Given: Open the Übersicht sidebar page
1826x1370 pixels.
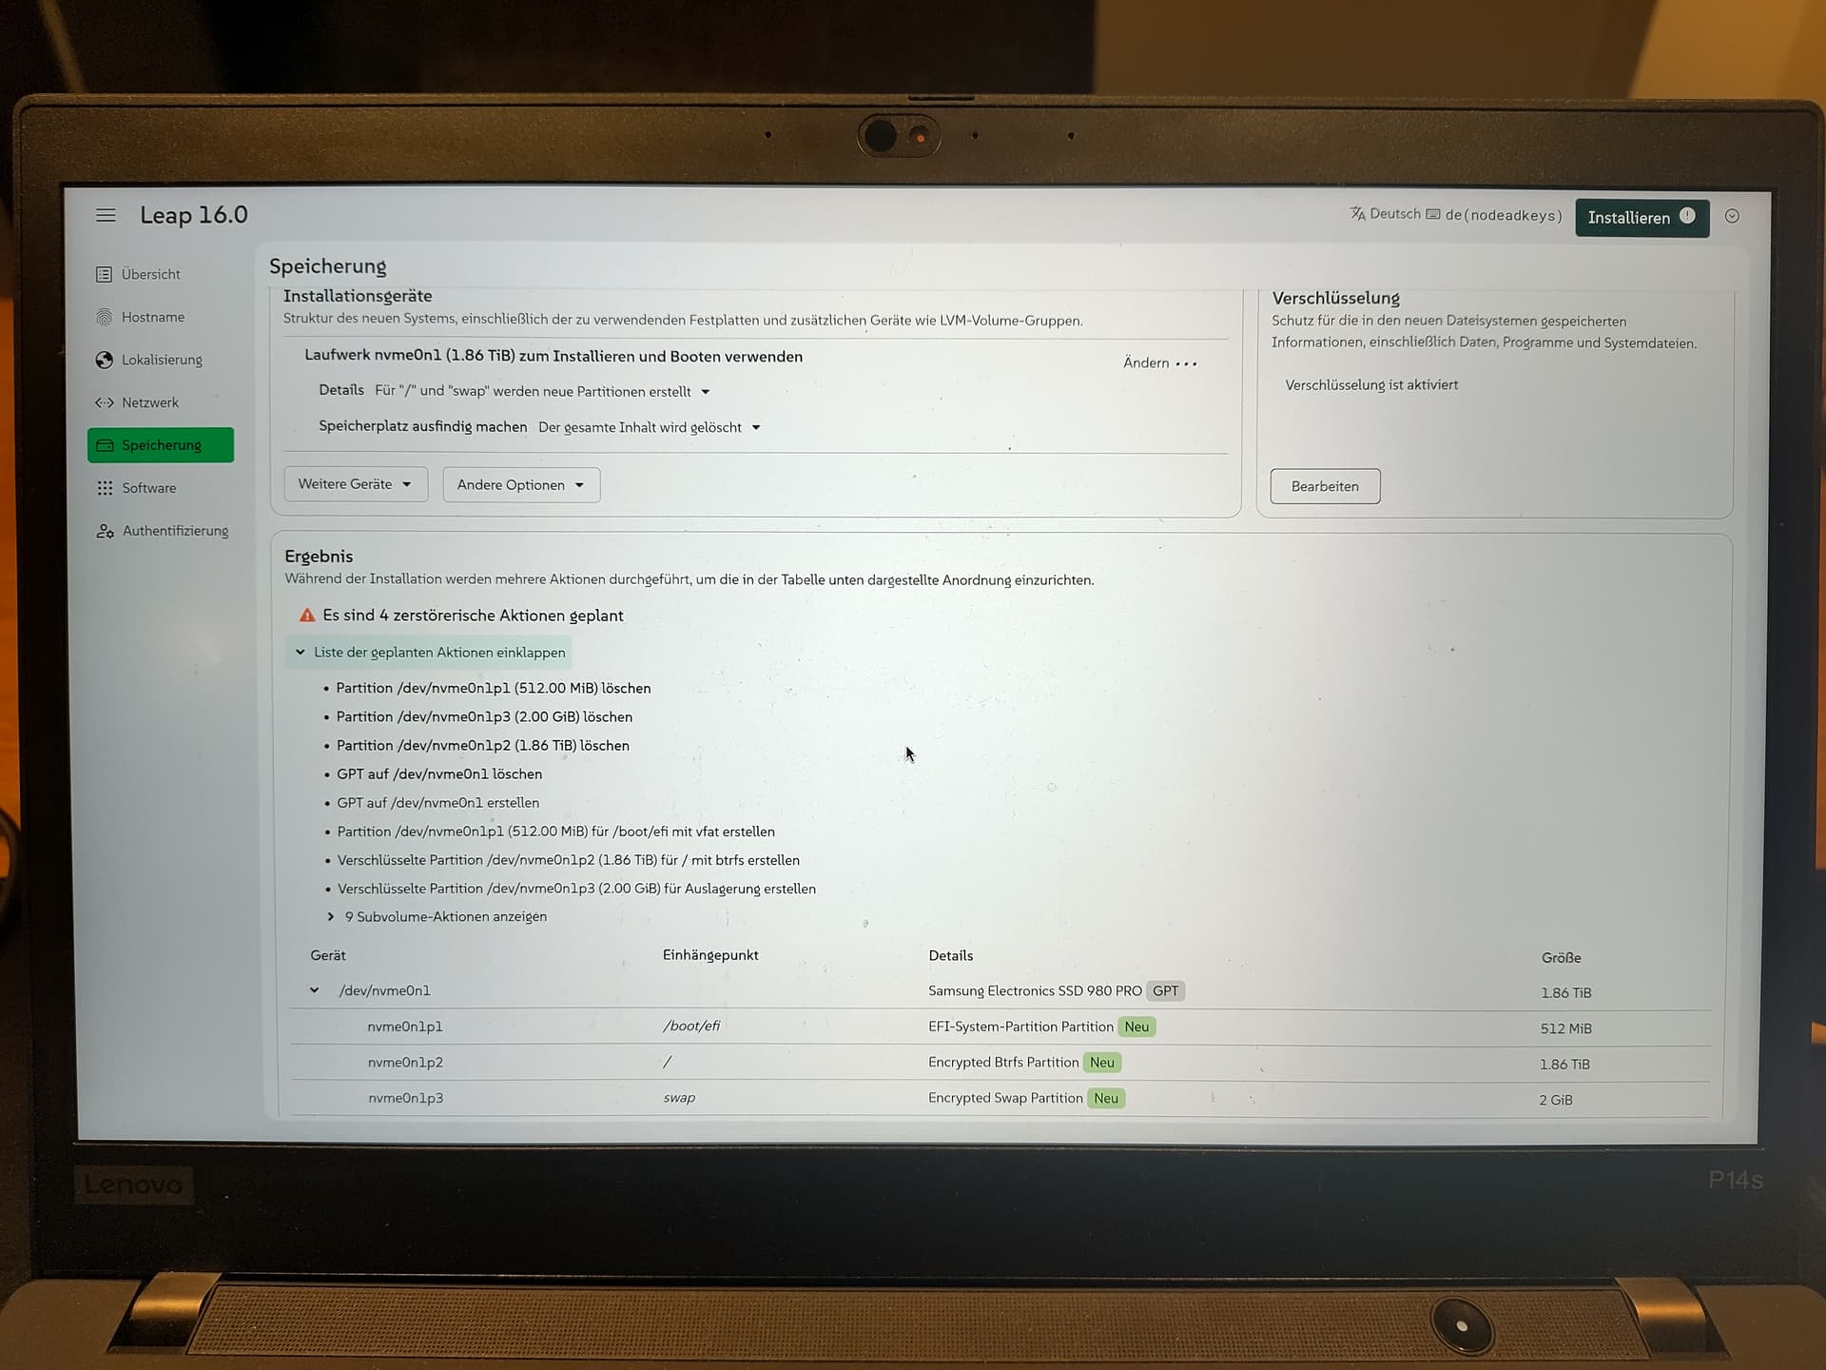Looking at the screenshot, I should 150,274.
